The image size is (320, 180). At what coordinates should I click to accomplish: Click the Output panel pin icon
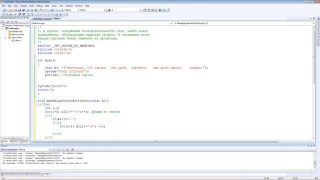pos(311,145)
